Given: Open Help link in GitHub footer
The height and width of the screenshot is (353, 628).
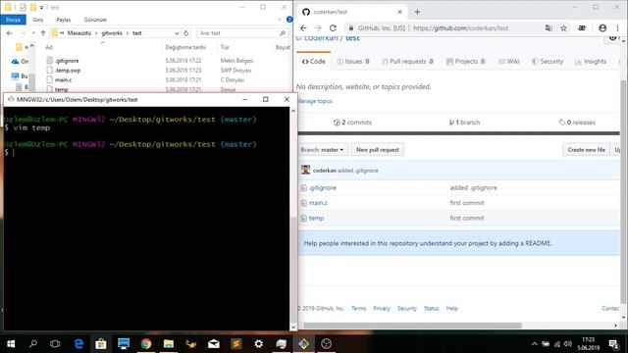Looking at the screenshot, I should (451, 309).
